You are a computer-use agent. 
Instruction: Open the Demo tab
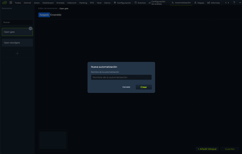coord(107,3)
